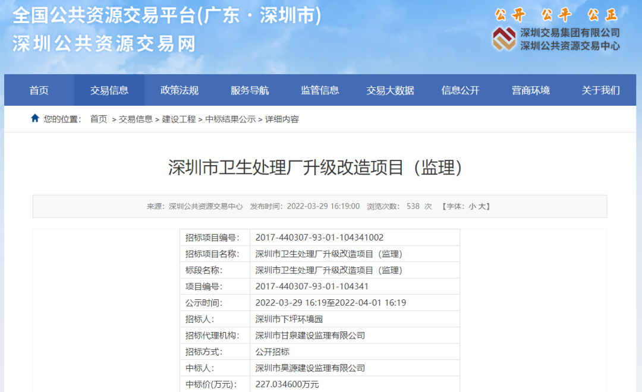The width and height of the screenshot is (642, 392).
Task: Click the 招标方式 value 公开招标
Action: point(272,352)
